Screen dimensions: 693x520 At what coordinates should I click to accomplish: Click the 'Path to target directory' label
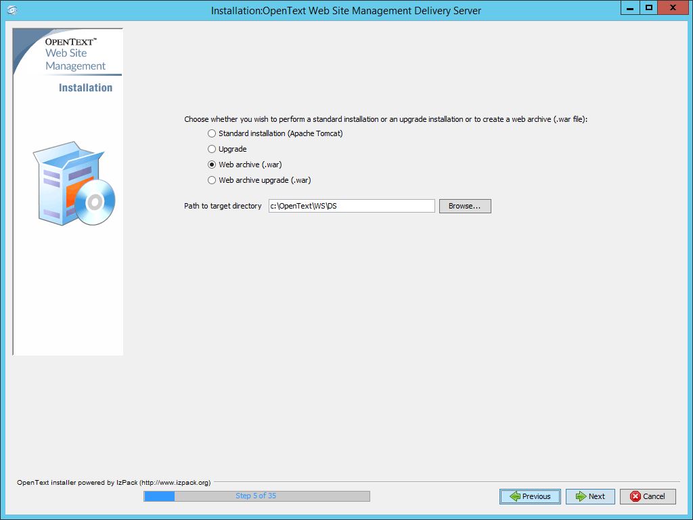point(223,206)
